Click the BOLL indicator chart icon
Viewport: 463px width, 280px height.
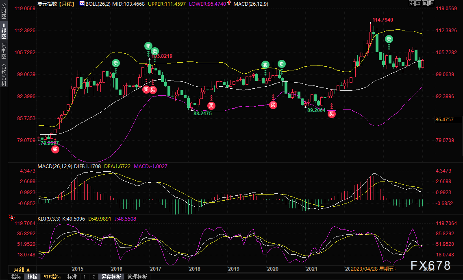(x=82, y=3)
